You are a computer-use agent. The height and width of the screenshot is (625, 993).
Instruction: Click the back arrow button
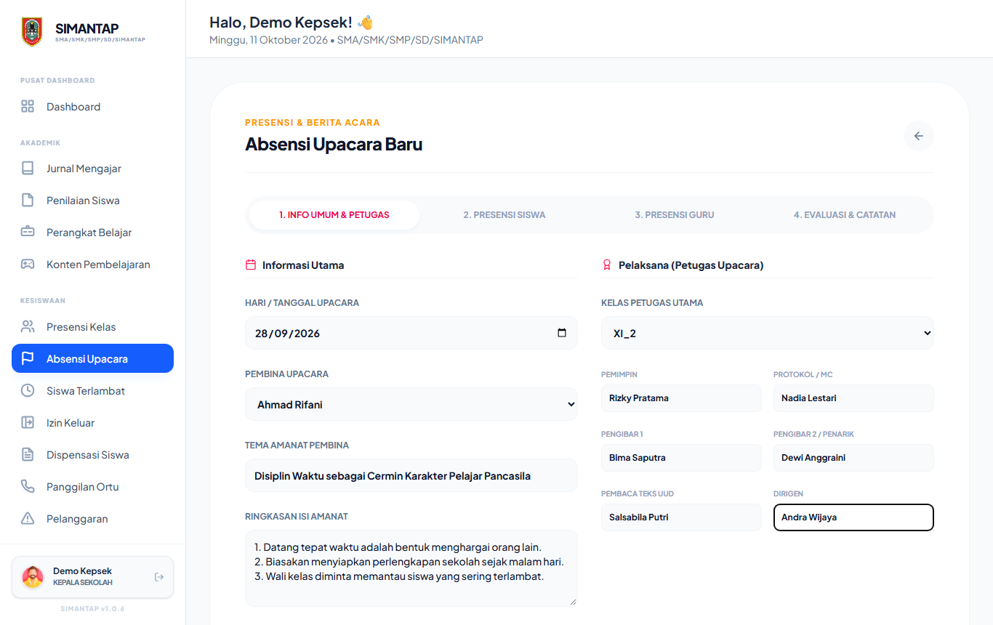click(x=919, y=136)
